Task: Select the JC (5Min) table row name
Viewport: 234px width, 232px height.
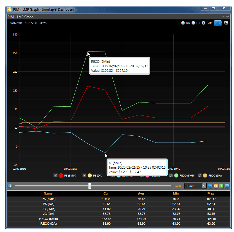Action: [x=48, y=209]
